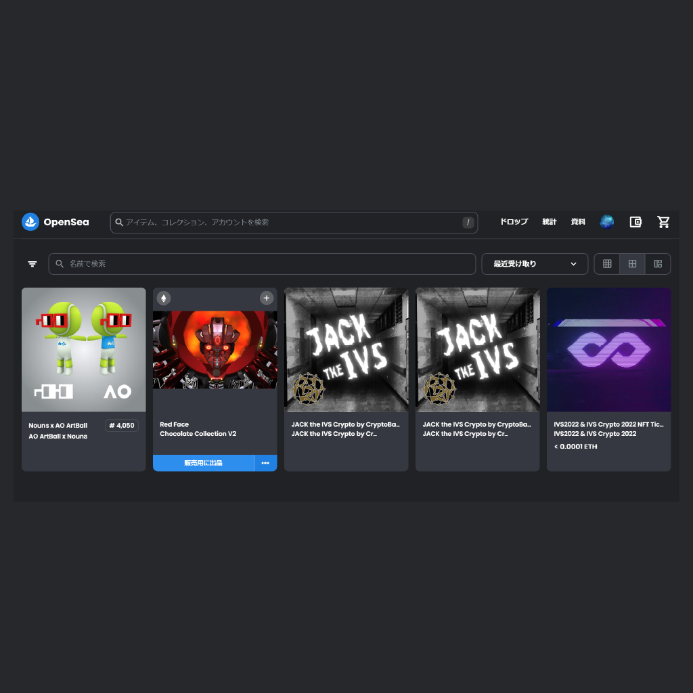Click the 名前で検索 search field
Viewport: 693px width, 693px height.
[264, 264]
